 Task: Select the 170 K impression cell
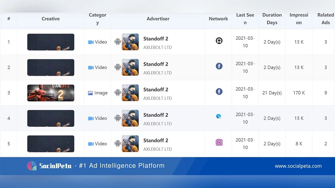click(x=299, y=93)
